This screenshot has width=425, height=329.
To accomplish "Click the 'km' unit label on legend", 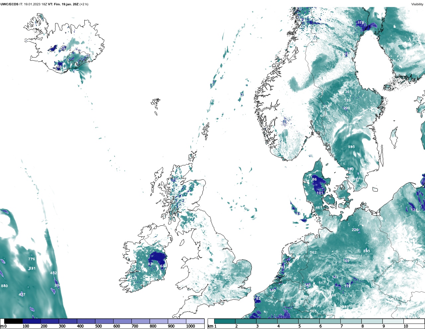I will point(210,326).
